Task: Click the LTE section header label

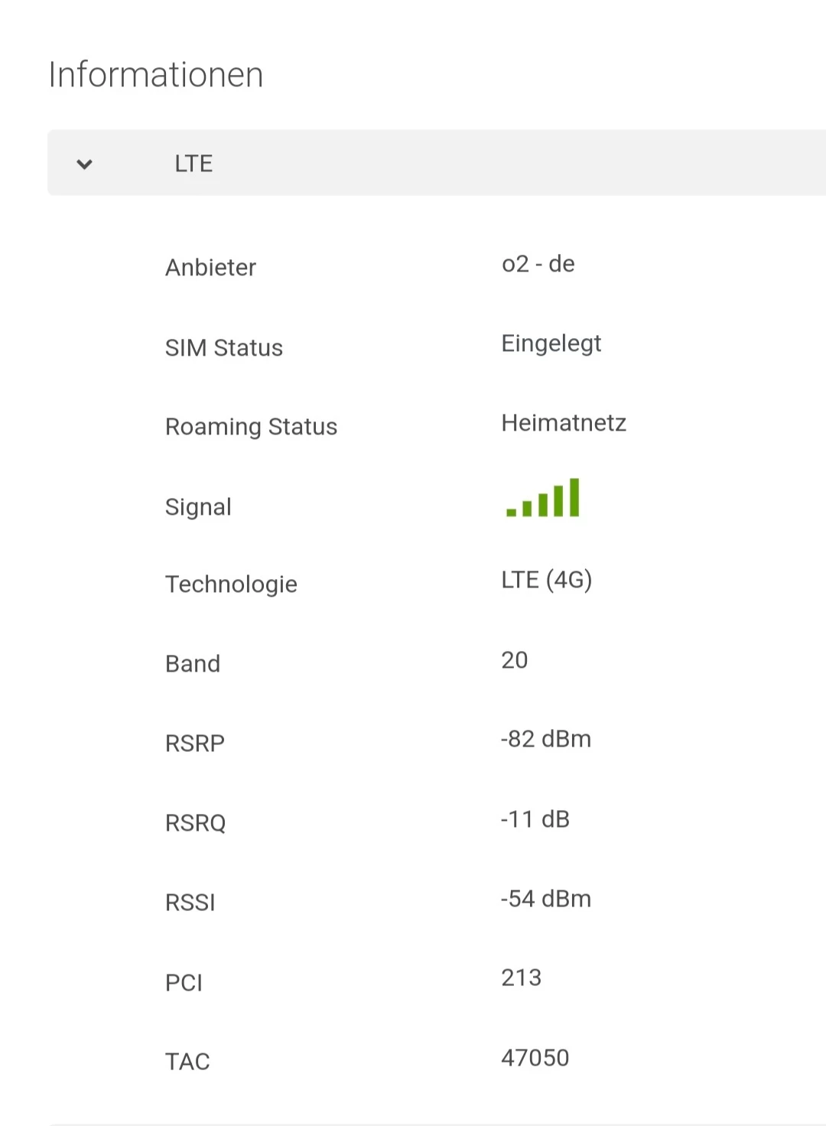Action: coord(193,164)
